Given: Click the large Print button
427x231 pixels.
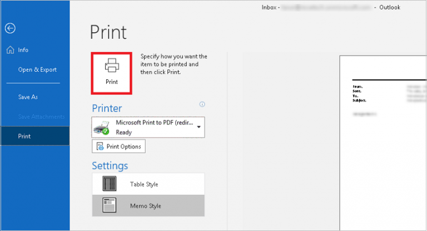Looking at the screenshot, I should (x=112, y=73).
